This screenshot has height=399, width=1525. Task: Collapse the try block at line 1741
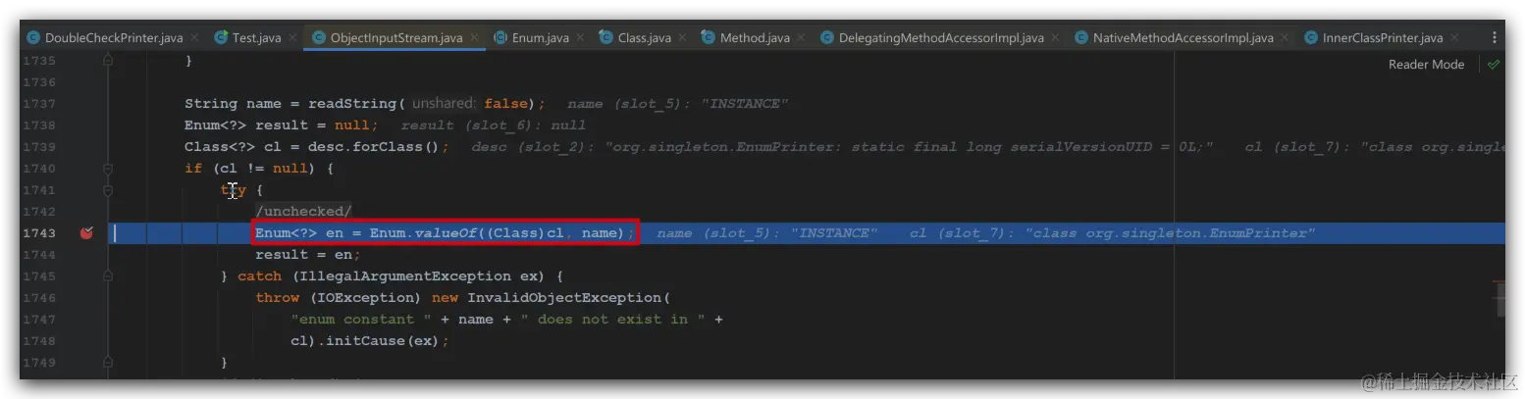(x=108, y=190)
